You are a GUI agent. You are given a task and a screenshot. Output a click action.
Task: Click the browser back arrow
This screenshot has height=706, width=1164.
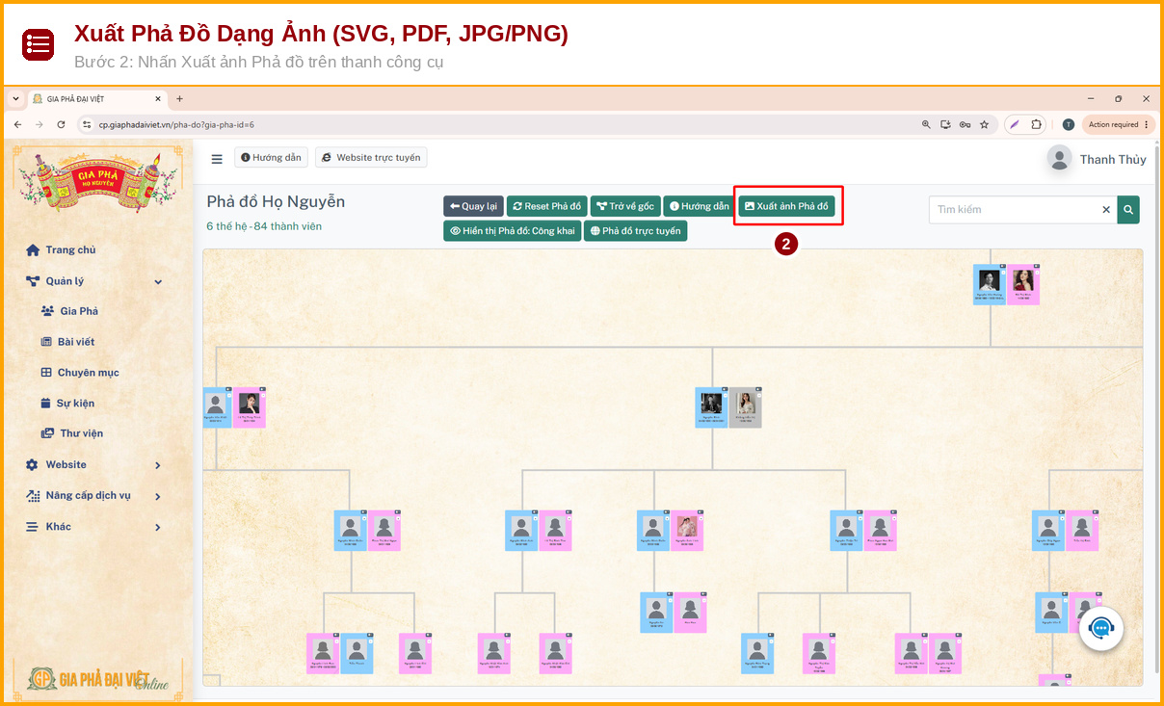17,124
